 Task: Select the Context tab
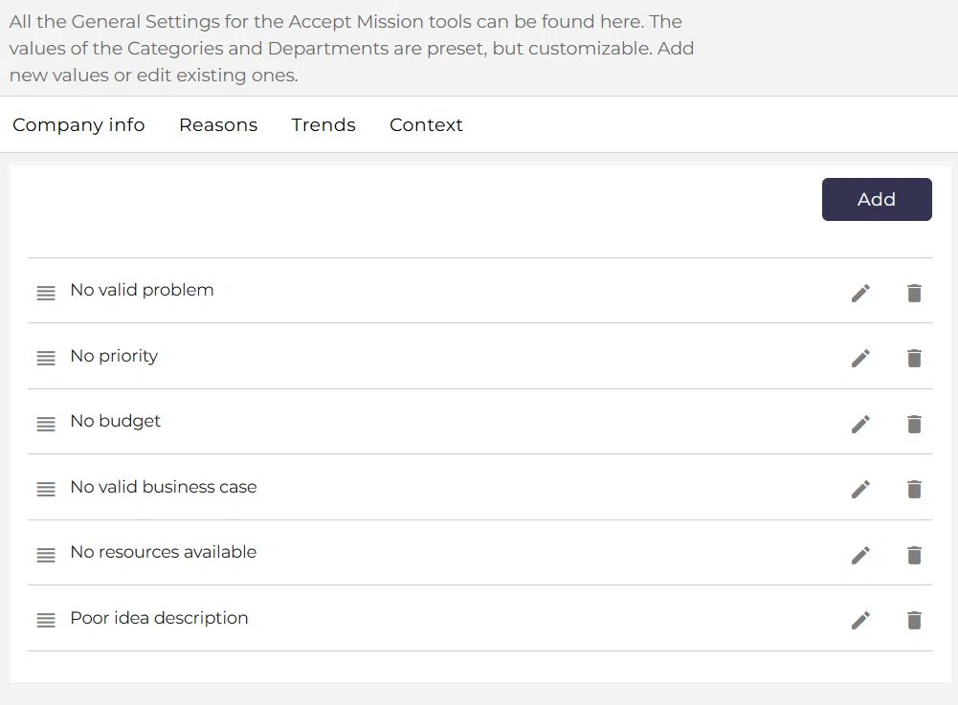426,125
